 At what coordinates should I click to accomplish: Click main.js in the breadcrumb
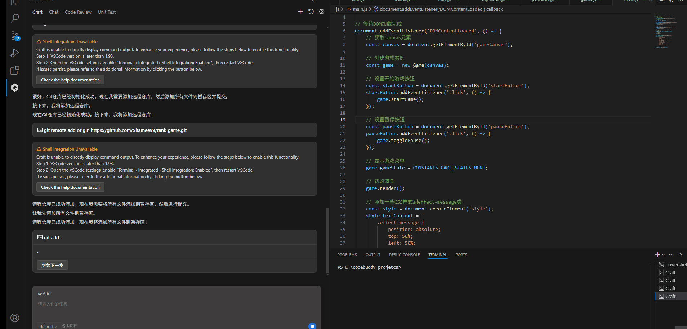coord(360,9)
